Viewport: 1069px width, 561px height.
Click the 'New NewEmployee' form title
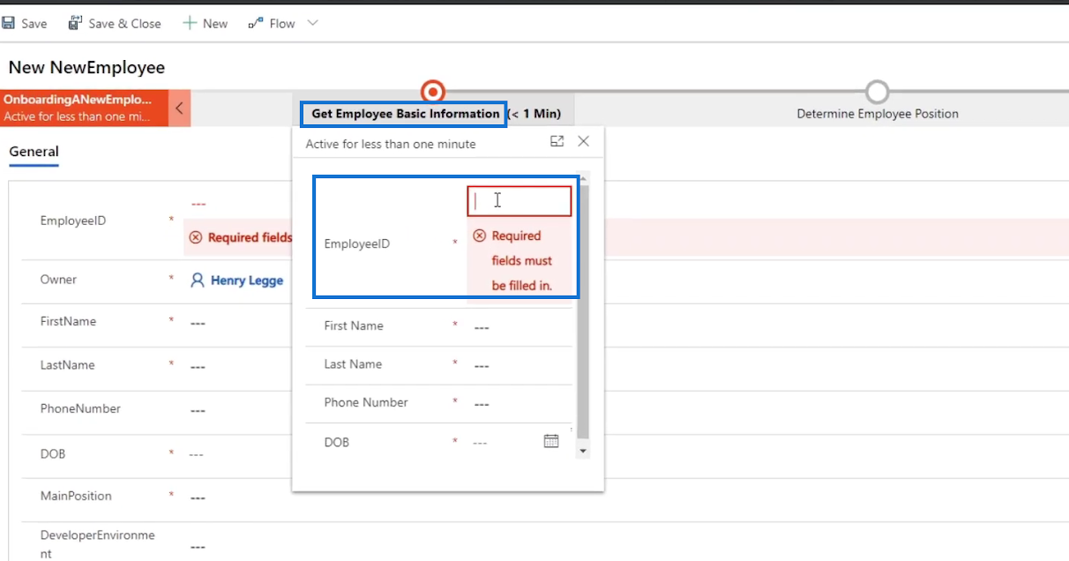pos(86,68)
